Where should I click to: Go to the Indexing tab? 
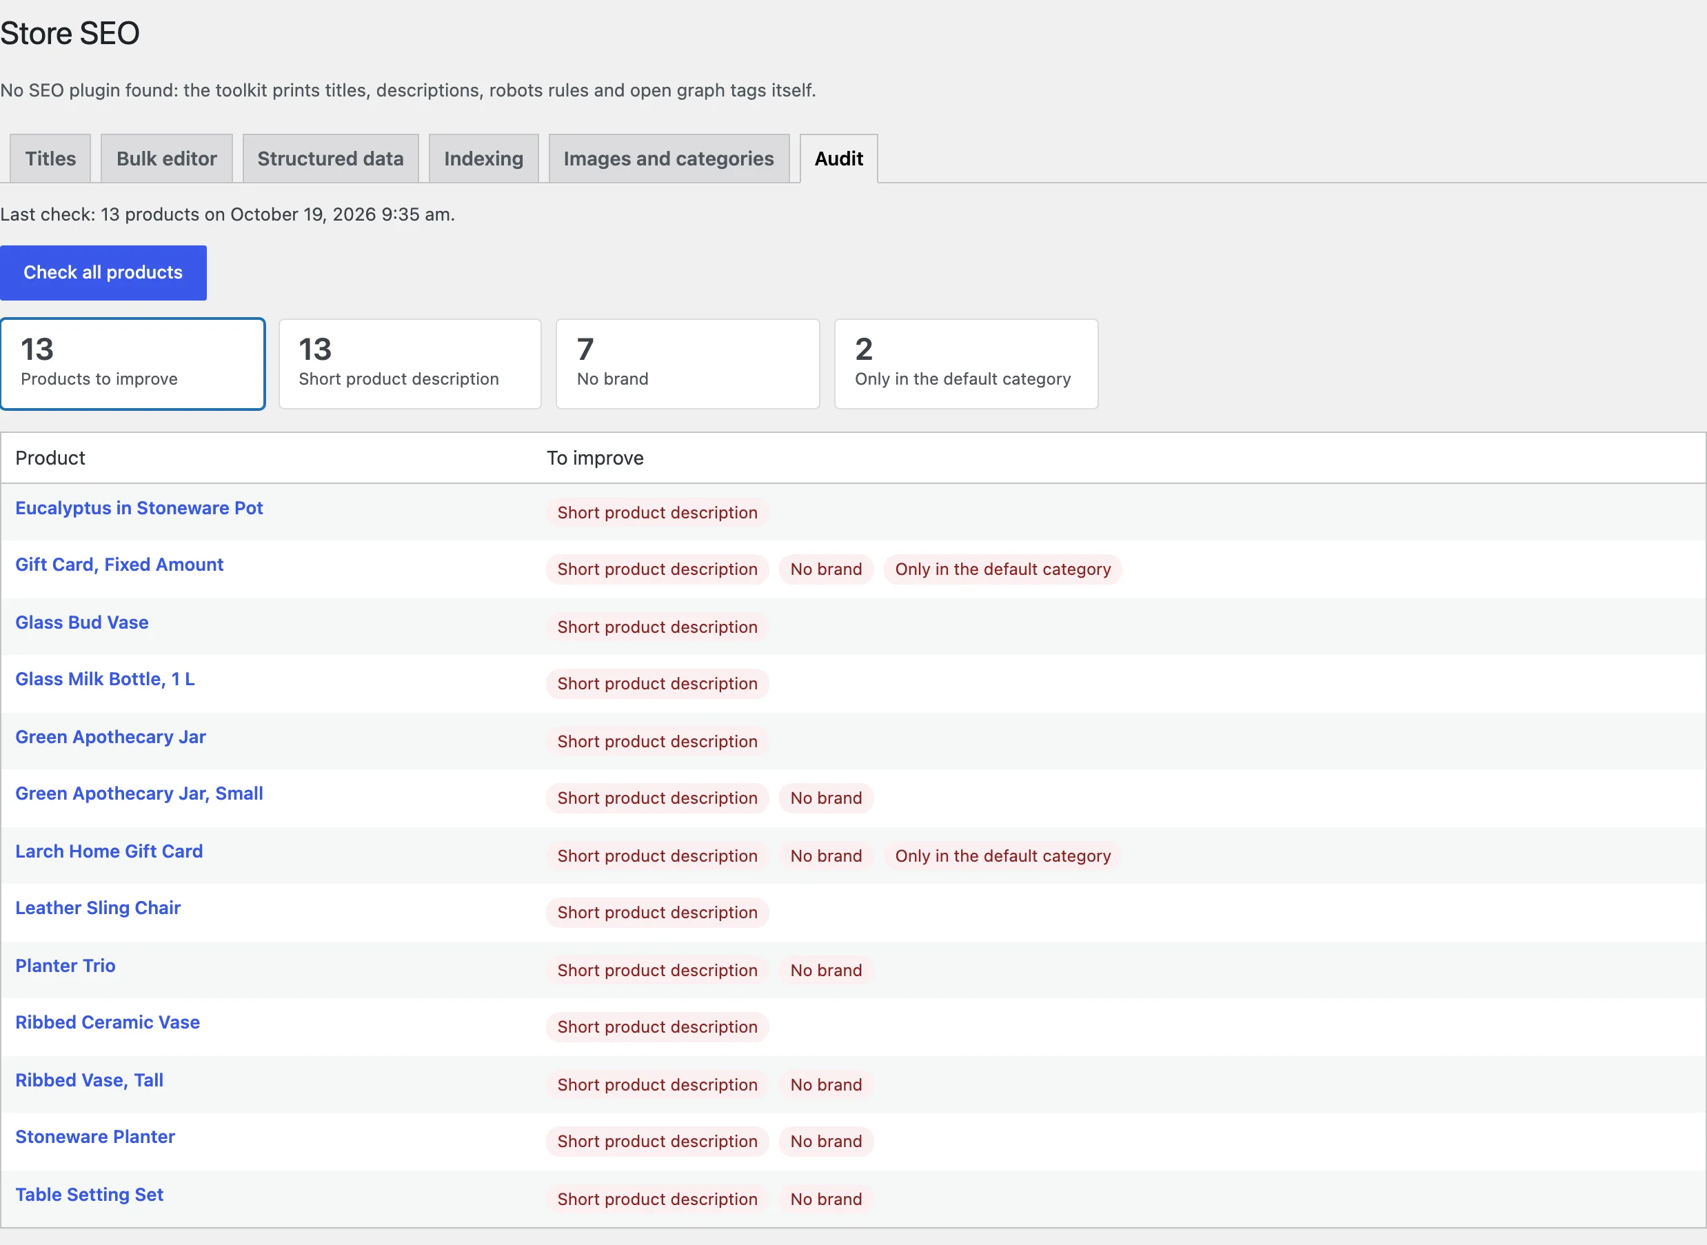(x=483, y=159)
